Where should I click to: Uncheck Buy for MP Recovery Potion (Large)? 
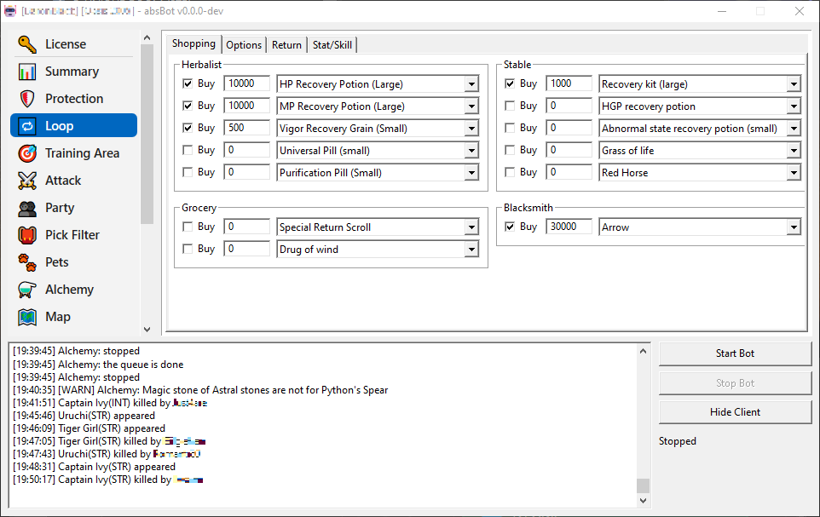pyautogui.click(x=188, y=106)
